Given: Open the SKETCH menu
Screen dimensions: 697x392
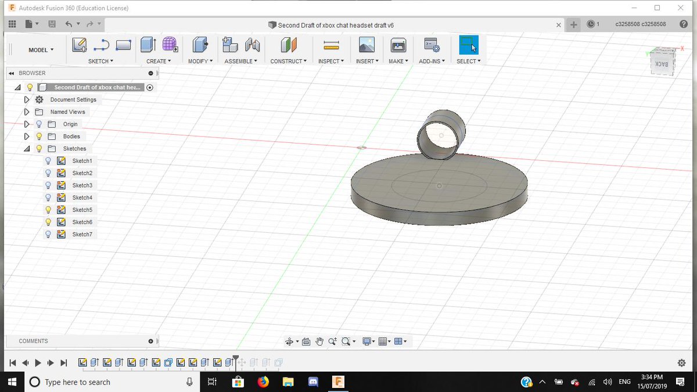Looking at the screenshot, I should [100, 61].
